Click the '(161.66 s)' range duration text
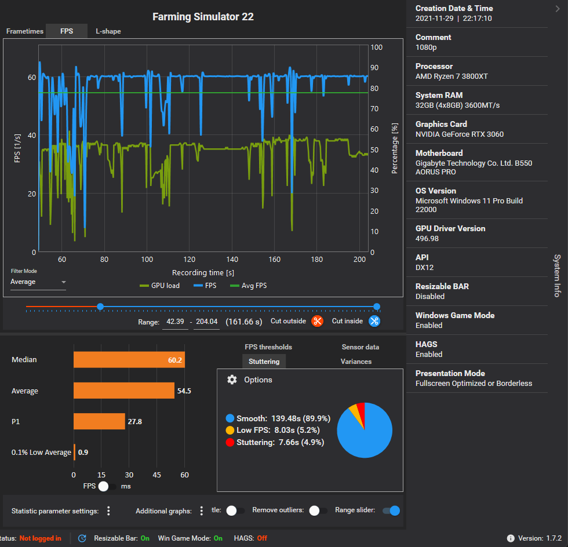Image resolution: width=568 pixels, height=547 pixels. click(244, 322)
